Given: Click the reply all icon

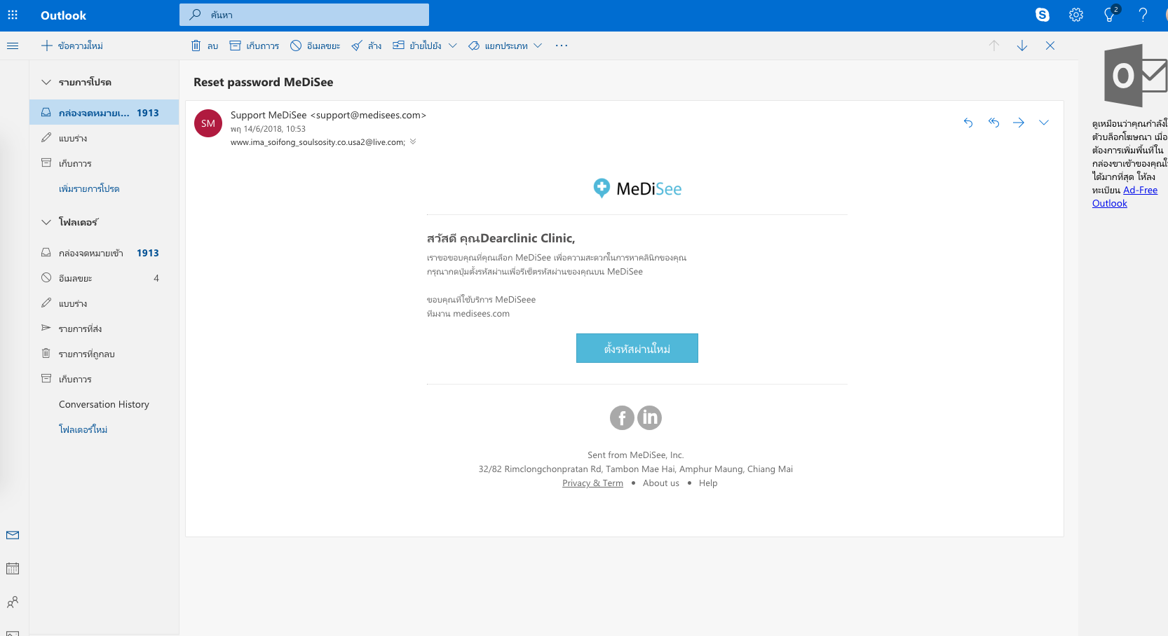Looking at the screenshot, I should [x=993, y=123].
